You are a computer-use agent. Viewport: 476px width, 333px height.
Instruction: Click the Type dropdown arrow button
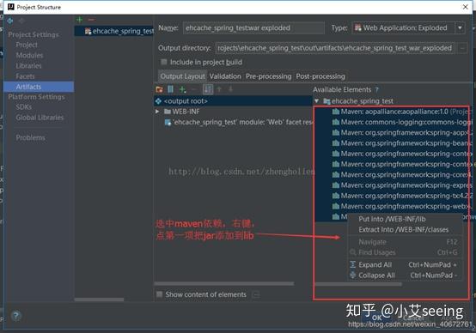click(x=460, y=28)
